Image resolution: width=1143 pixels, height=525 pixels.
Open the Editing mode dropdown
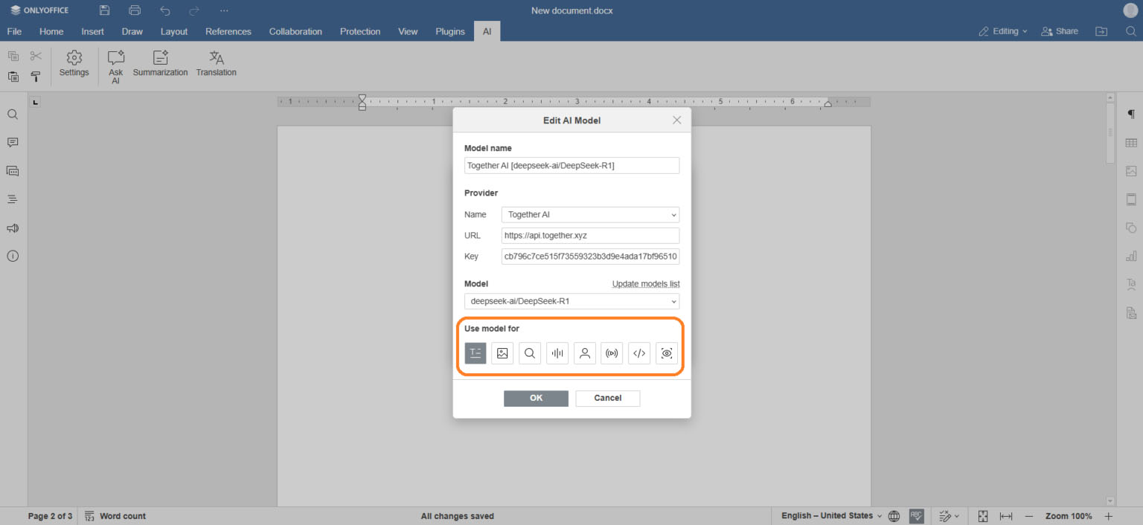[x=1003, y=31]
